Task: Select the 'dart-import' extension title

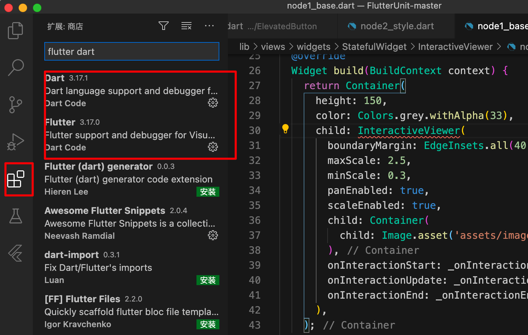Action: 71,255
